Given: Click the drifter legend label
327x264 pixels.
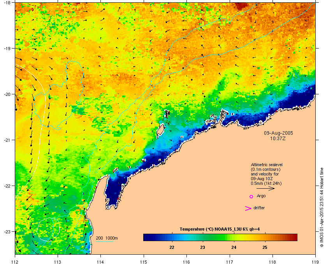Looking at the screenshot, I should (x=259, y=208).
